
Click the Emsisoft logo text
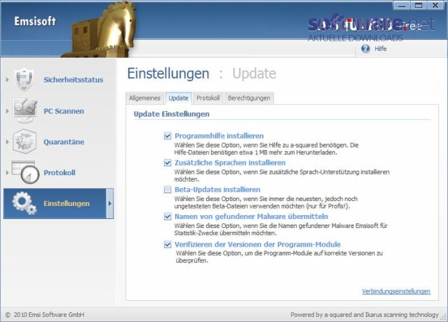click(x=35, y=21)
